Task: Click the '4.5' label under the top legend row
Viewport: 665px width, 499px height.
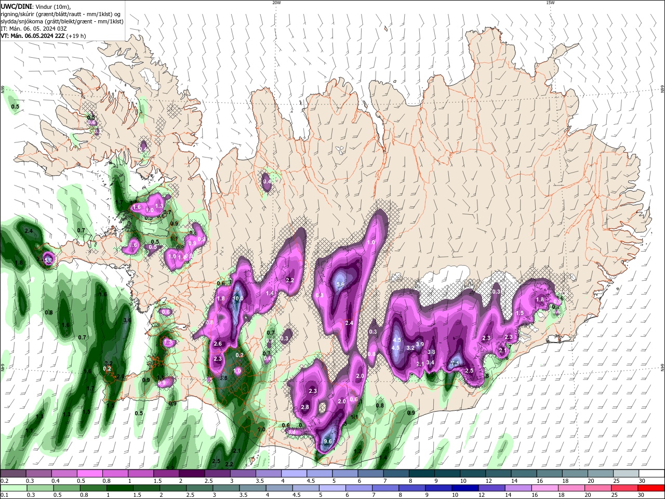Action: coord(311,481)
